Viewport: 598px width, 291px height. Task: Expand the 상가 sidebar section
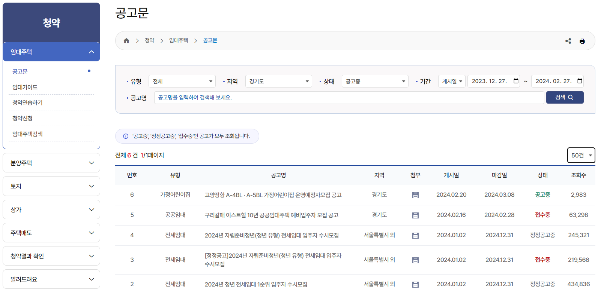pyautogui.click(x=51, y=209)
